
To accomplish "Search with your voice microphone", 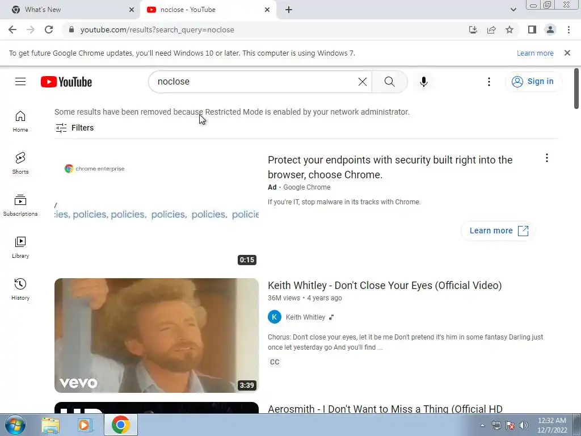I will click(424, 82).
